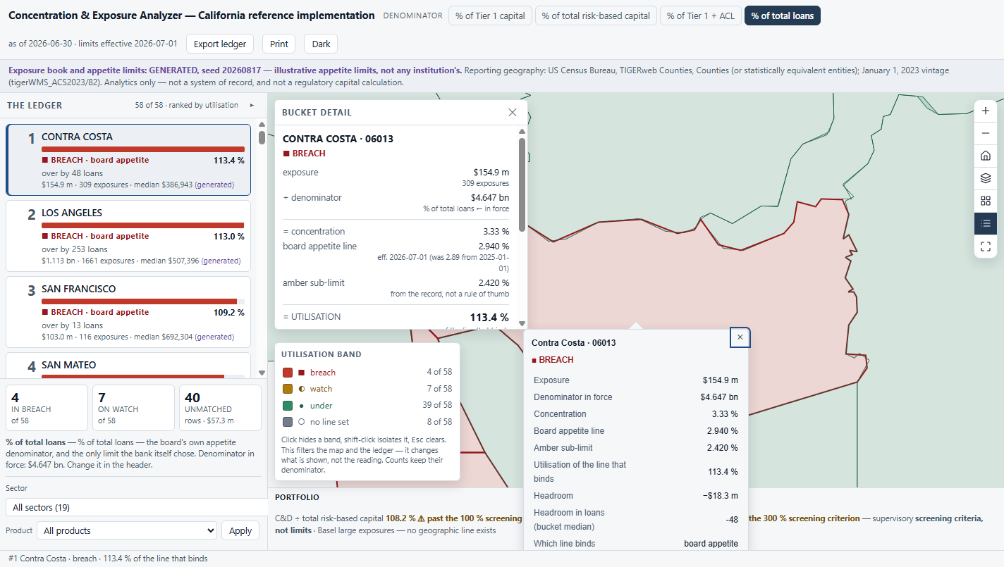The image size is (1004, 567).
Task: Toggle the 'no line set' utilisation band
Action: [367, 422]
